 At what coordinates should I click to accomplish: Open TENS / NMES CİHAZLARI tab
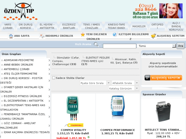click(x=91, y=26)
